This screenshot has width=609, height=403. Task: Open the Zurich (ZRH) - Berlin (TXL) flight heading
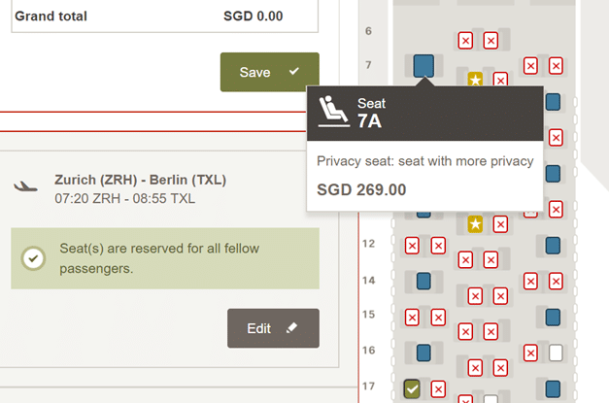(x=140, y=181)
